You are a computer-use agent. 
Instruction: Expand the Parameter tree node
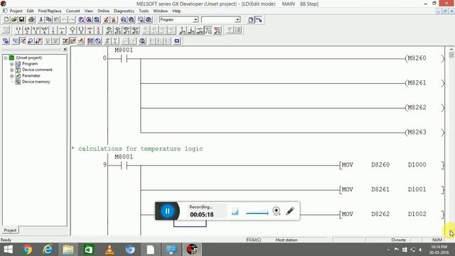(12, 76)
